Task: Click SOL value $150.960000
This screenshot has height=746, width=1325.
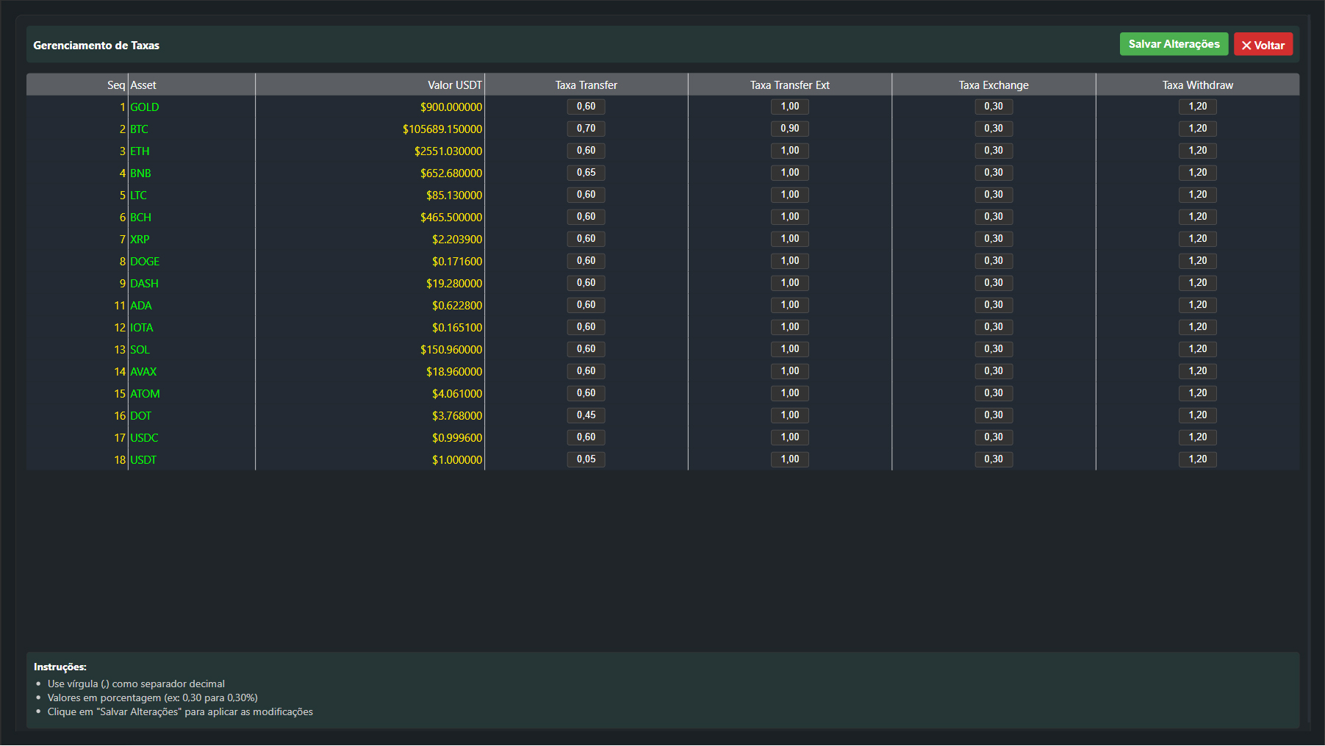Action: [x=451, y=350]
